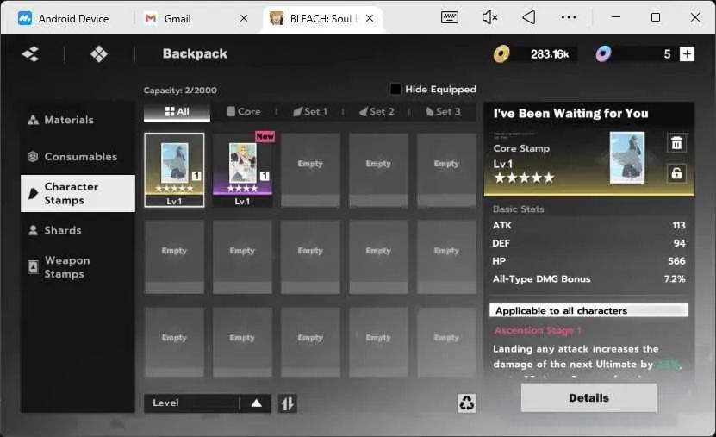Delete stamp using the trash icon
Image resolution: width=716 pixels, height=437 pixels.
pyautogui.click(x=676, y=143)
